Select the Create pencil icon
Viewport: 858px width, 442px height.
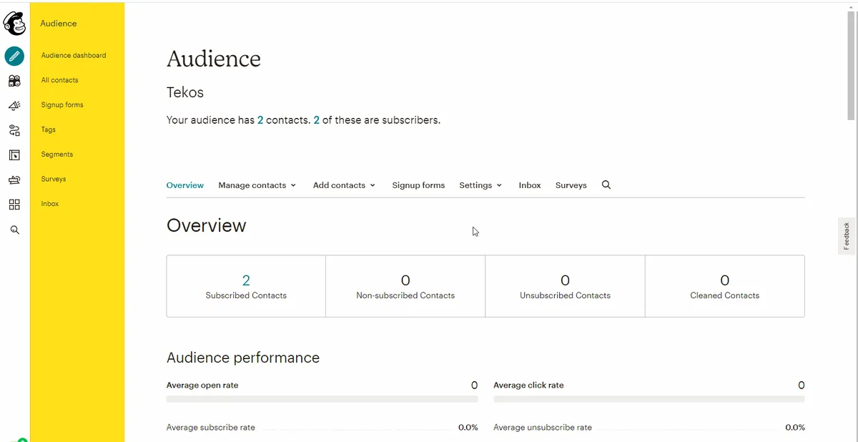(x=14, y=56)
